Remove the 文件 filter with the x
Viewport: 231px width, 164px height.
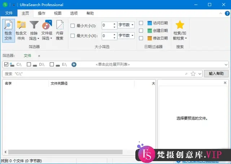point(39,56)
